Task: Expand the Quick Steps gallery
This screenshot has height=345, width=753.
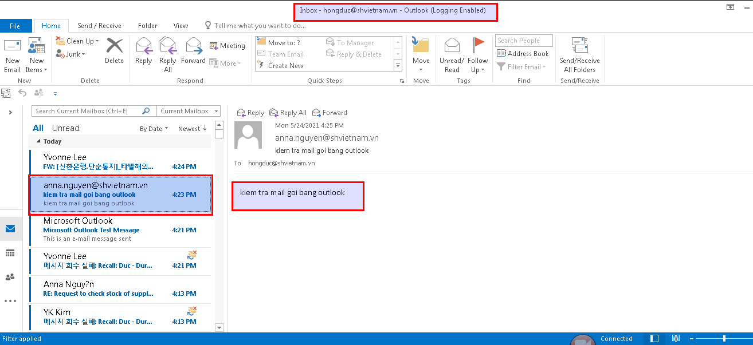Action: click(x=398, y=66)
